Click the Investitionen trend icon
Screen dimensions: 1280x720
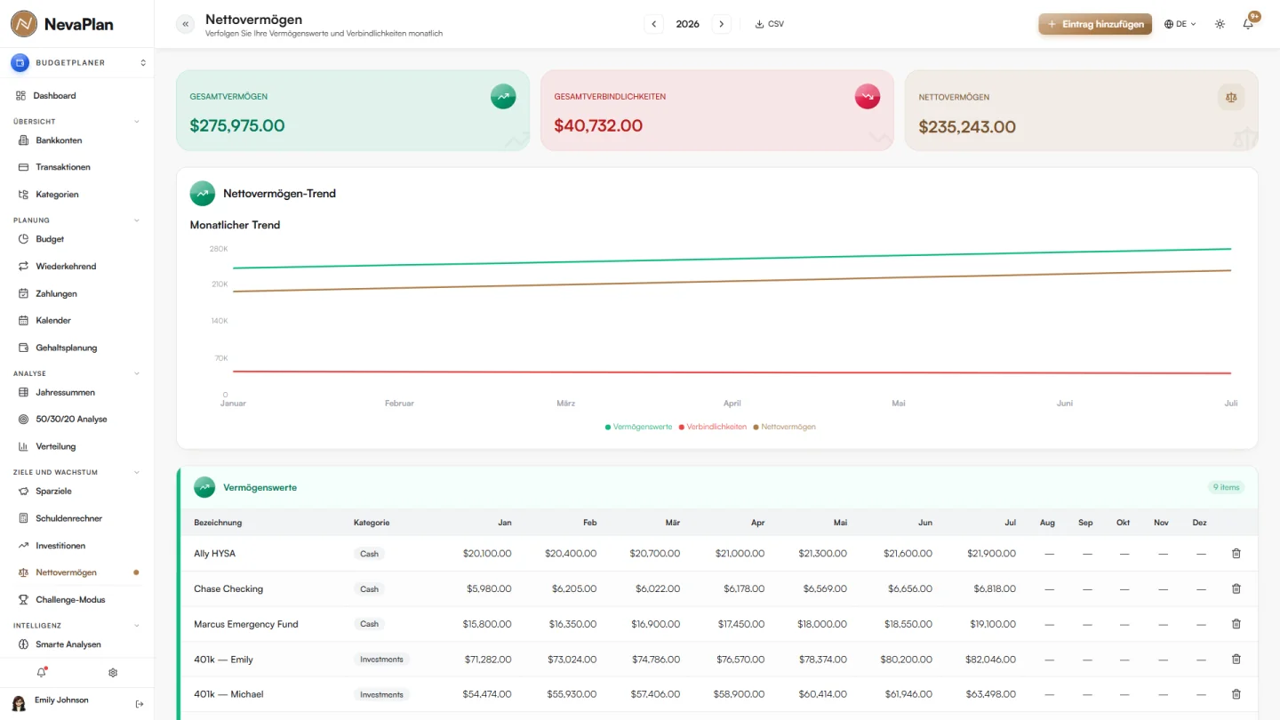(x=24, y=545)
